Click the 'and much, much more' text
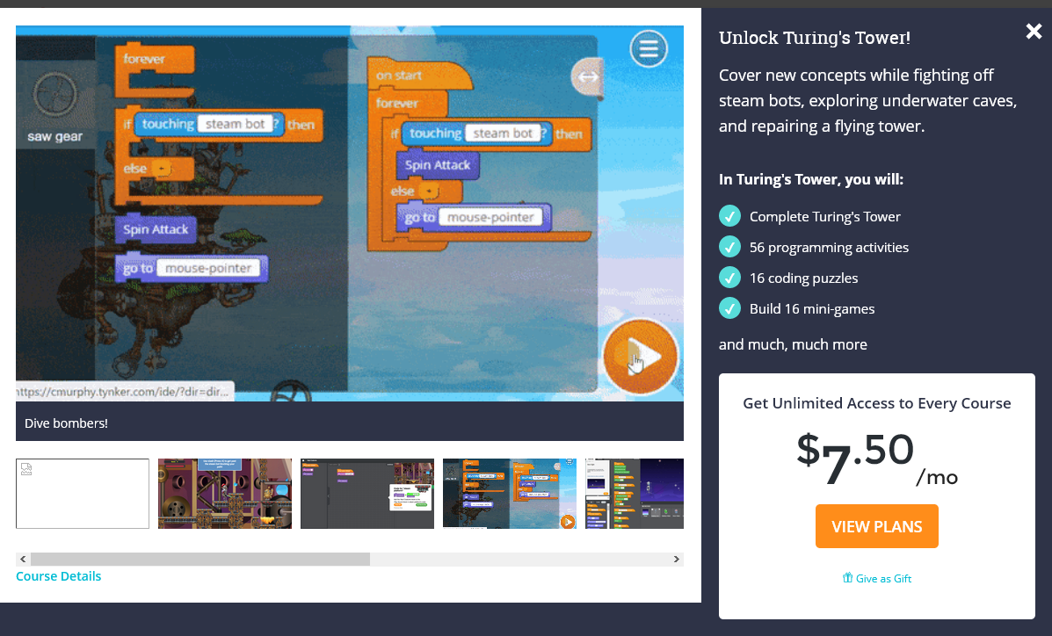 (793, 345)
